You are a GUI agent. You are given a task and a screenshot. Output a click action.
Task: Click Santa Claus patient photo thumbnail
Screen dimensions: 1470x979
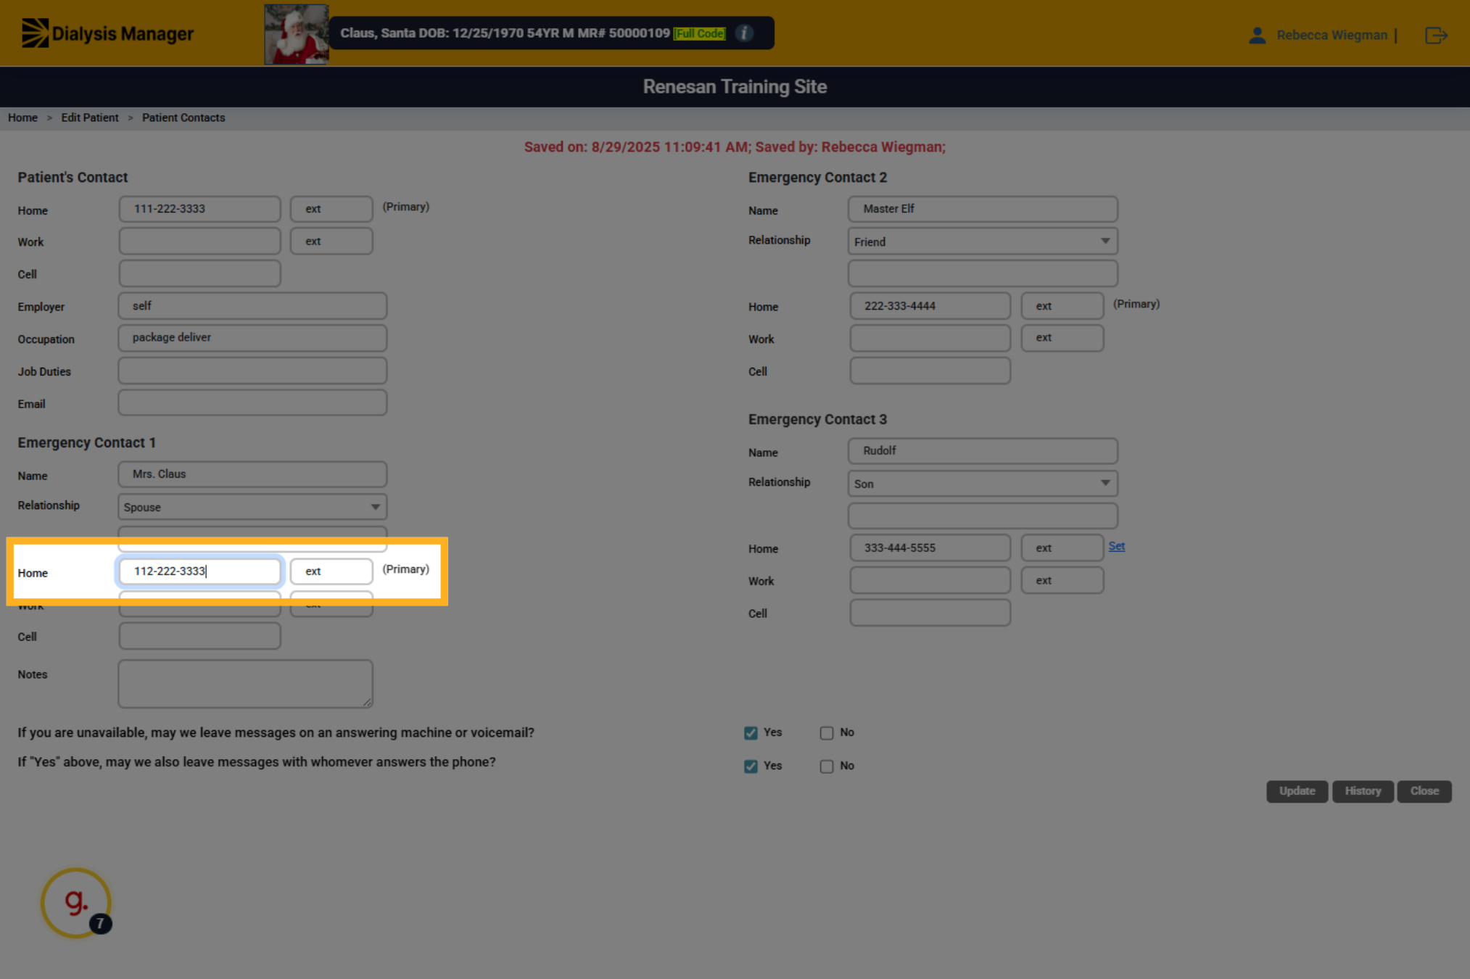tap(296, 34)
